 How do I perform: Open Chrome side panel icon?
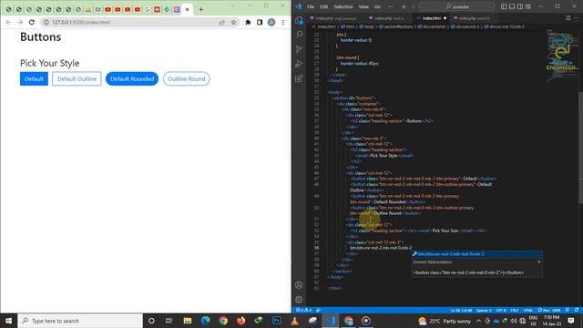[260, 22]
